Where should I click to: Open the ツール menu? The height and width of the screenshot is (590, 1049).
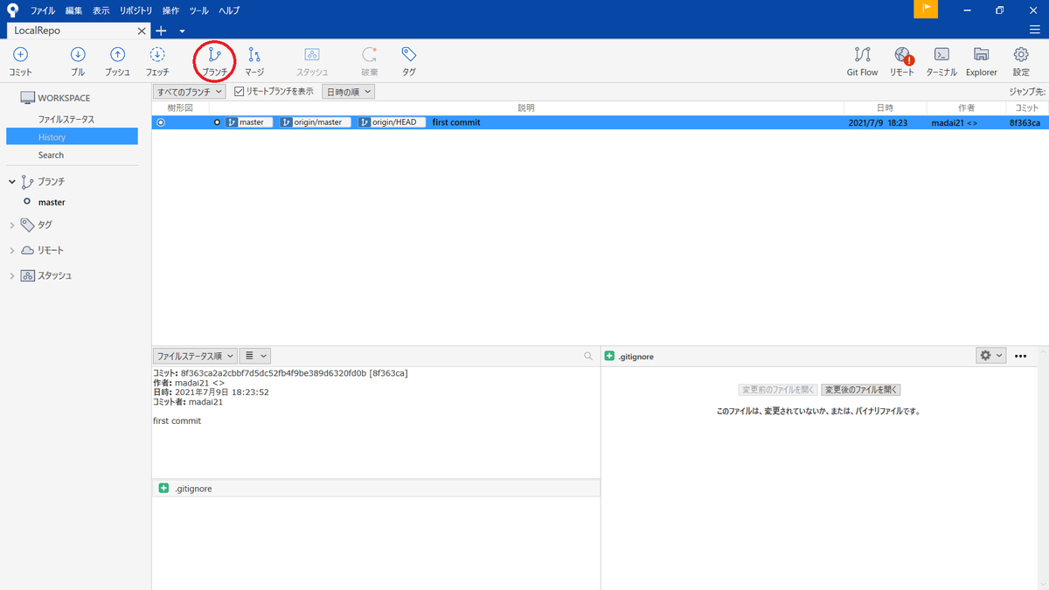click(198, 10)
